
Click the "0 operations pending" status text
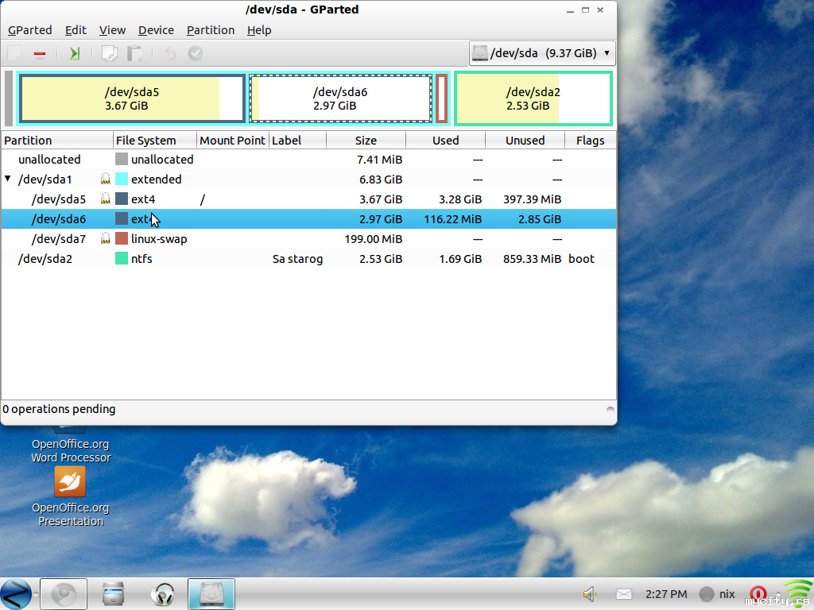(59, 409)
